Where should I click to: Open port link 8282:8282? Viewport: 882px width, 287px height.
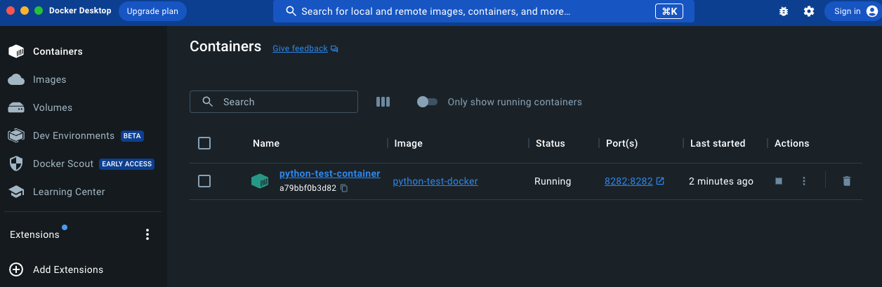(628, 181)
